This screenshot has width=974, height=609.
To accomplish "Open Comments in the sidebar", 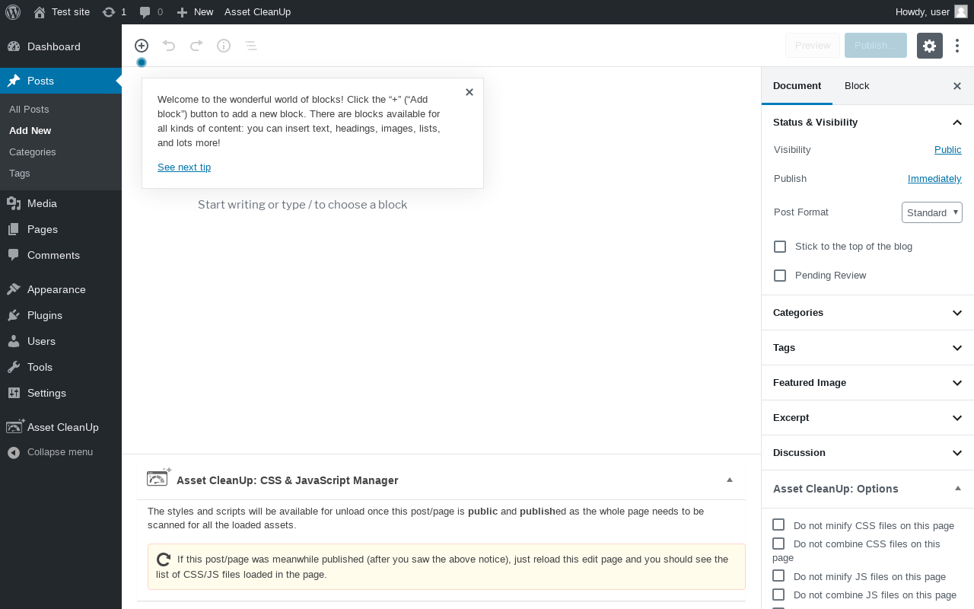I will 61,255.
